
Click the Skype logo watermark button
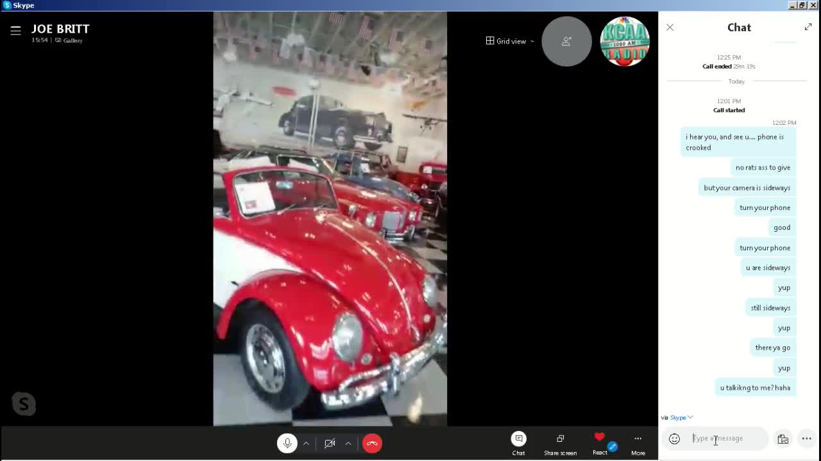point(24,404)
